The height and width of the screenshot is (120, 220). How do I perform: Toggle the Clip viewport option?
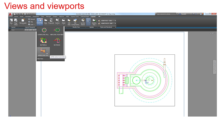pos(30,22)
